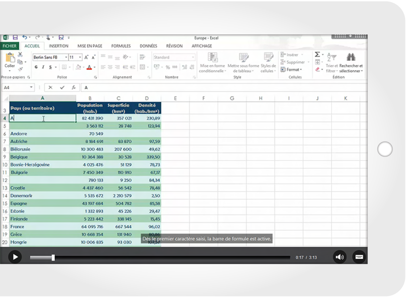Click the Rechercher et sélectionner binoculars icon

pos(351,57)
